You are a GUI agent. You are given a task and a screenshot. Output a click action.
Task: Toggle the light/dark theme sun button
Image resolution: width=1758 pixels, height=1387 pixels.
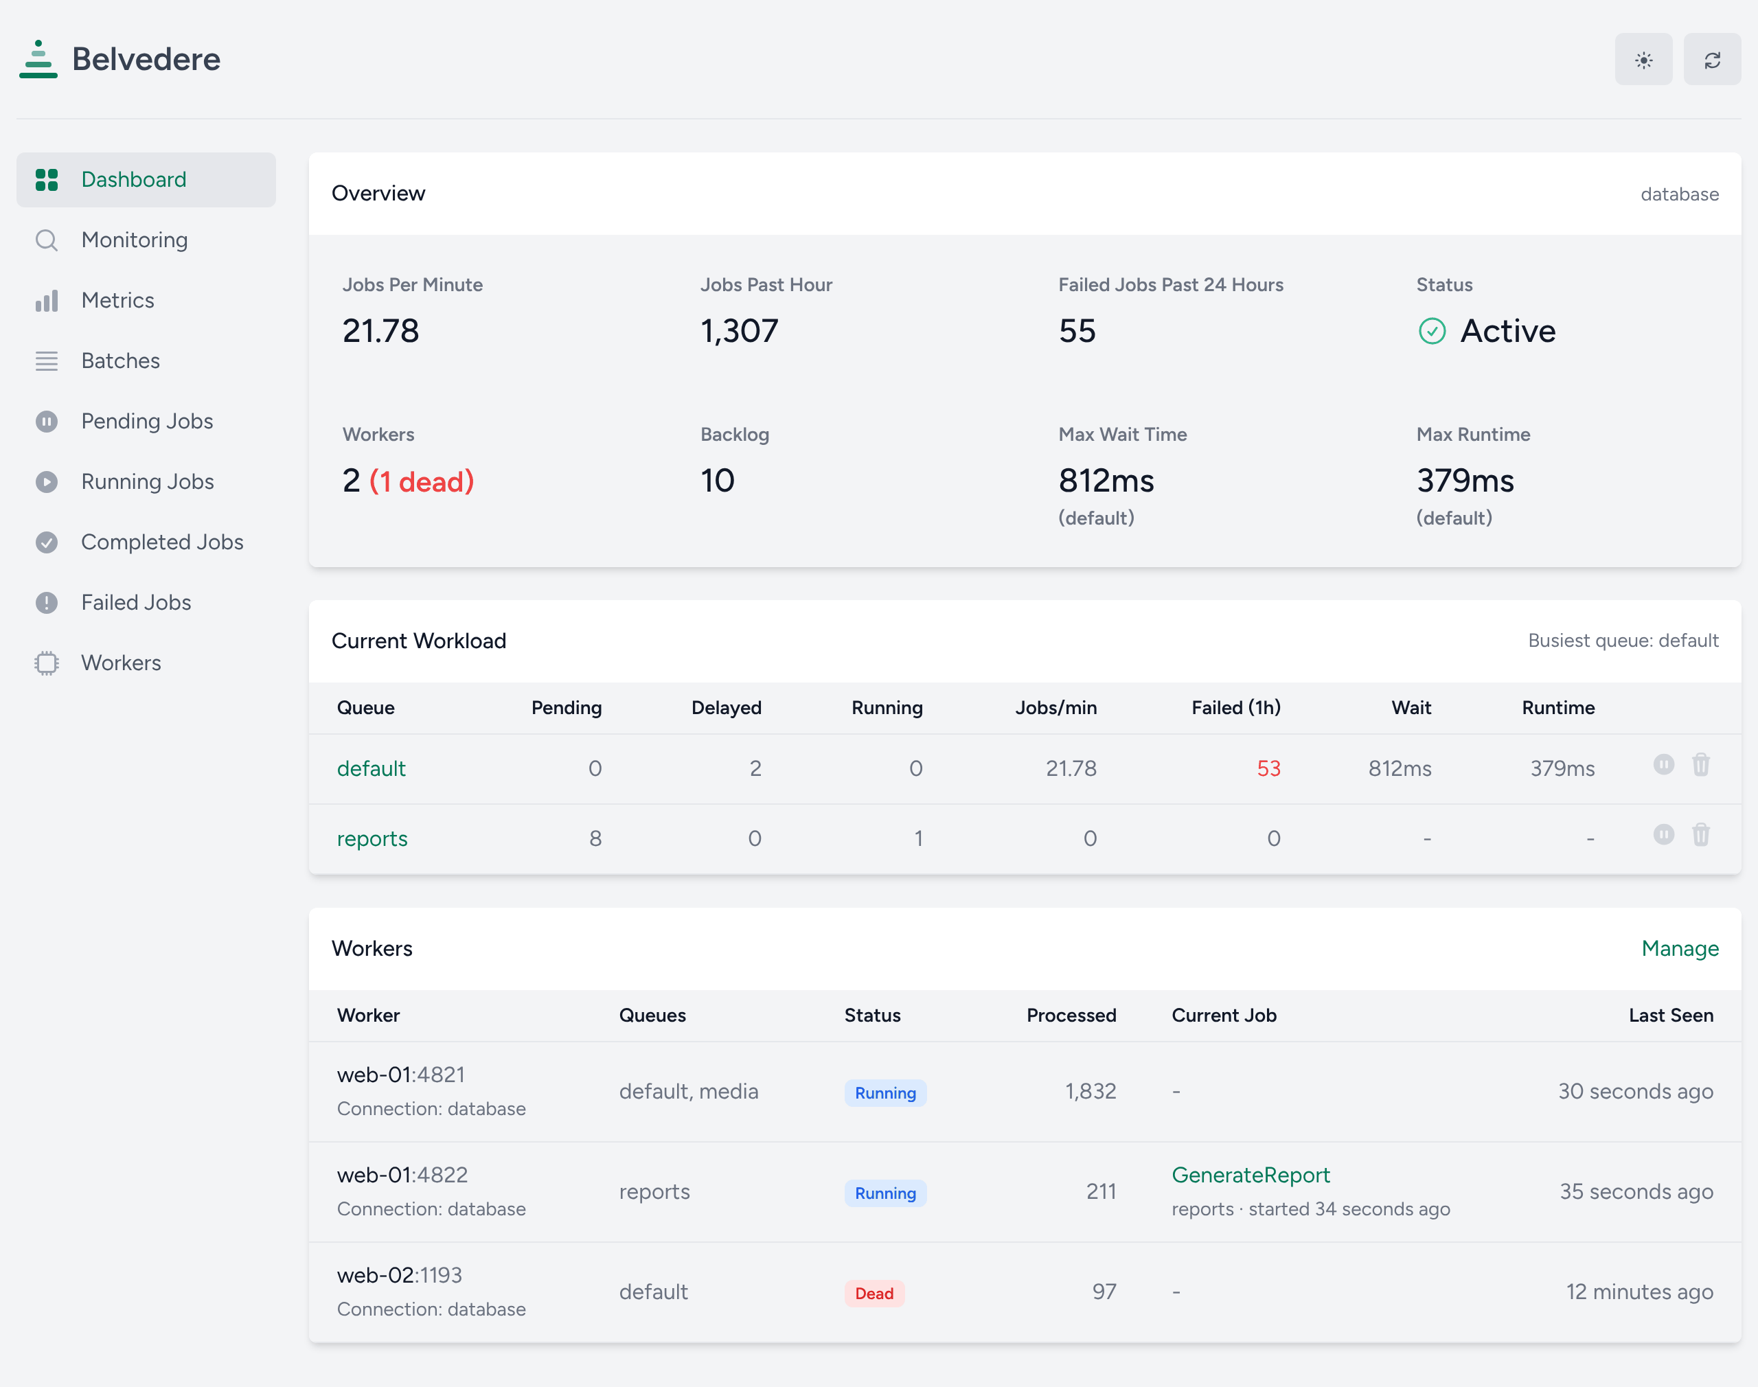tap(1643, 59)
